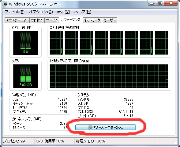Click the shield icon on リソース モニター button
Viewport: 180px width, 147px height.
click(x=90, y=127)
